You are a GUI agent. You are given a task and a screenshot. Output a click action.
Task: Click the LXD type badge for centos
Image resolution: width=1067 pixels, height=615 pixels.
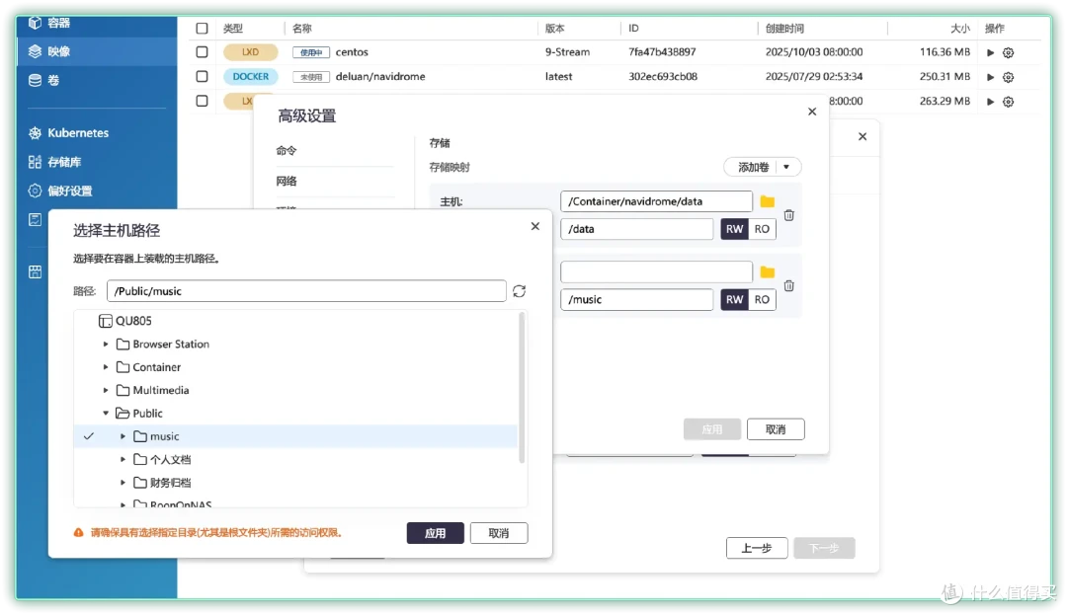250,51
